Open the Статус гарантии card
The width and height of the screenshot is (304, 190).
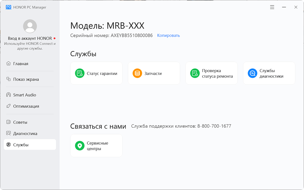pos(96,73)
